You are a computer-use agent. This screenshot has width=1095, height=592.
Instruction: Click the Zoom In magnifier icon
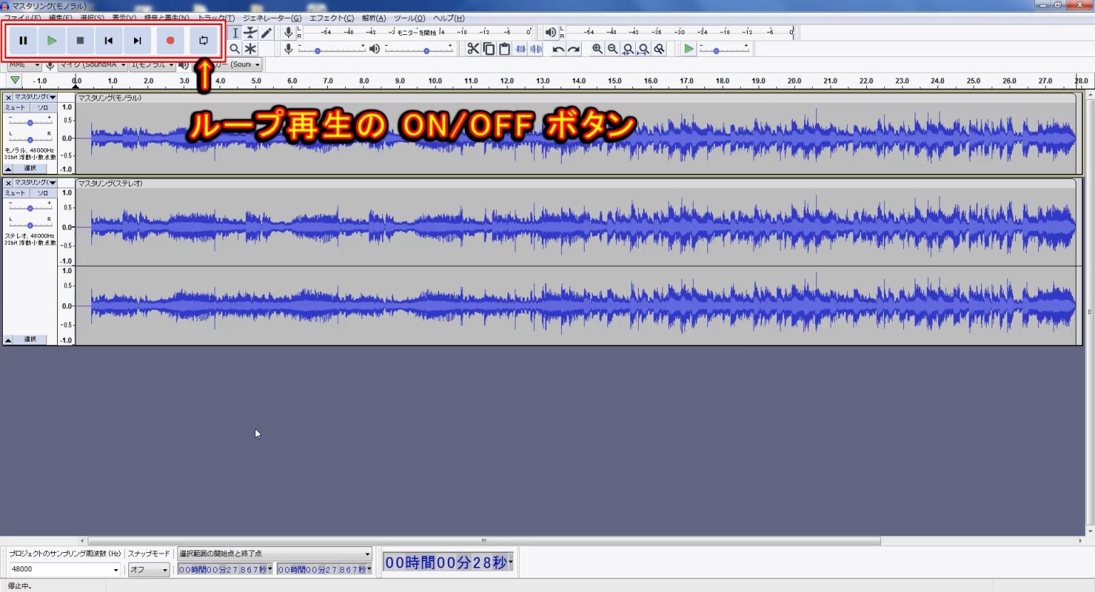(596, 49)
